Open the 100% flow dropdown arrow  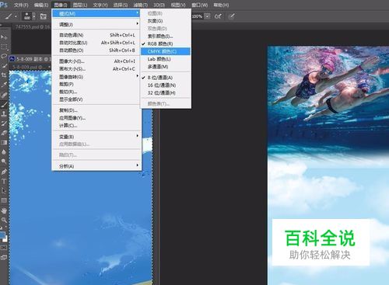click(207, 16)
